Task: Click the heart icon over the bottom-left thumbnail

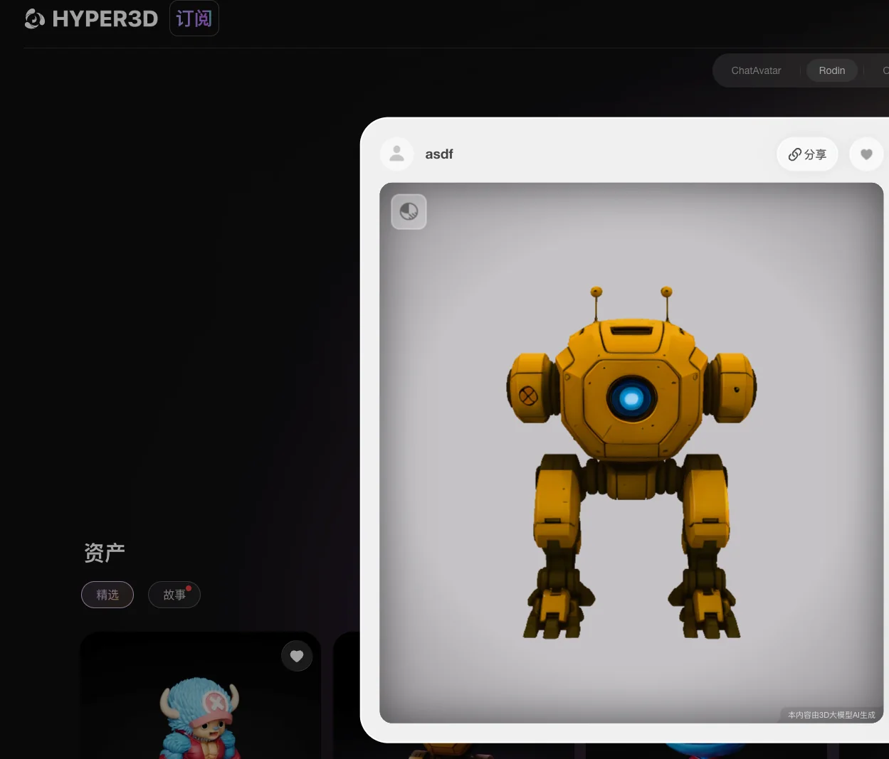Action: (297, 656)
